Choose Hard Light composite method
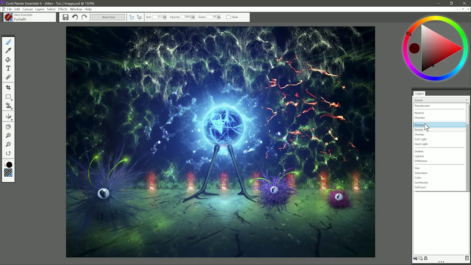This screenshot has width=471, height=265. point(439,144)
